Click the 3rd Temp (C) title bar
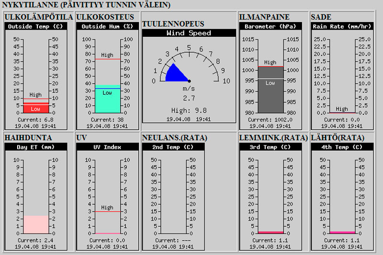383x255 pixels. (270, 147)
